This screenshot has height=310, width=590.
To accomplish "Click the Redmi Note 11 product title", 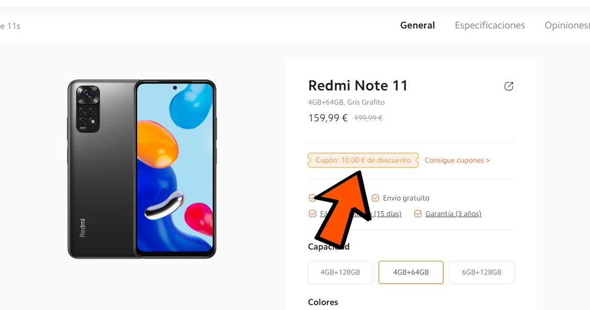I will pyautogui.click(x=358, y=85).
